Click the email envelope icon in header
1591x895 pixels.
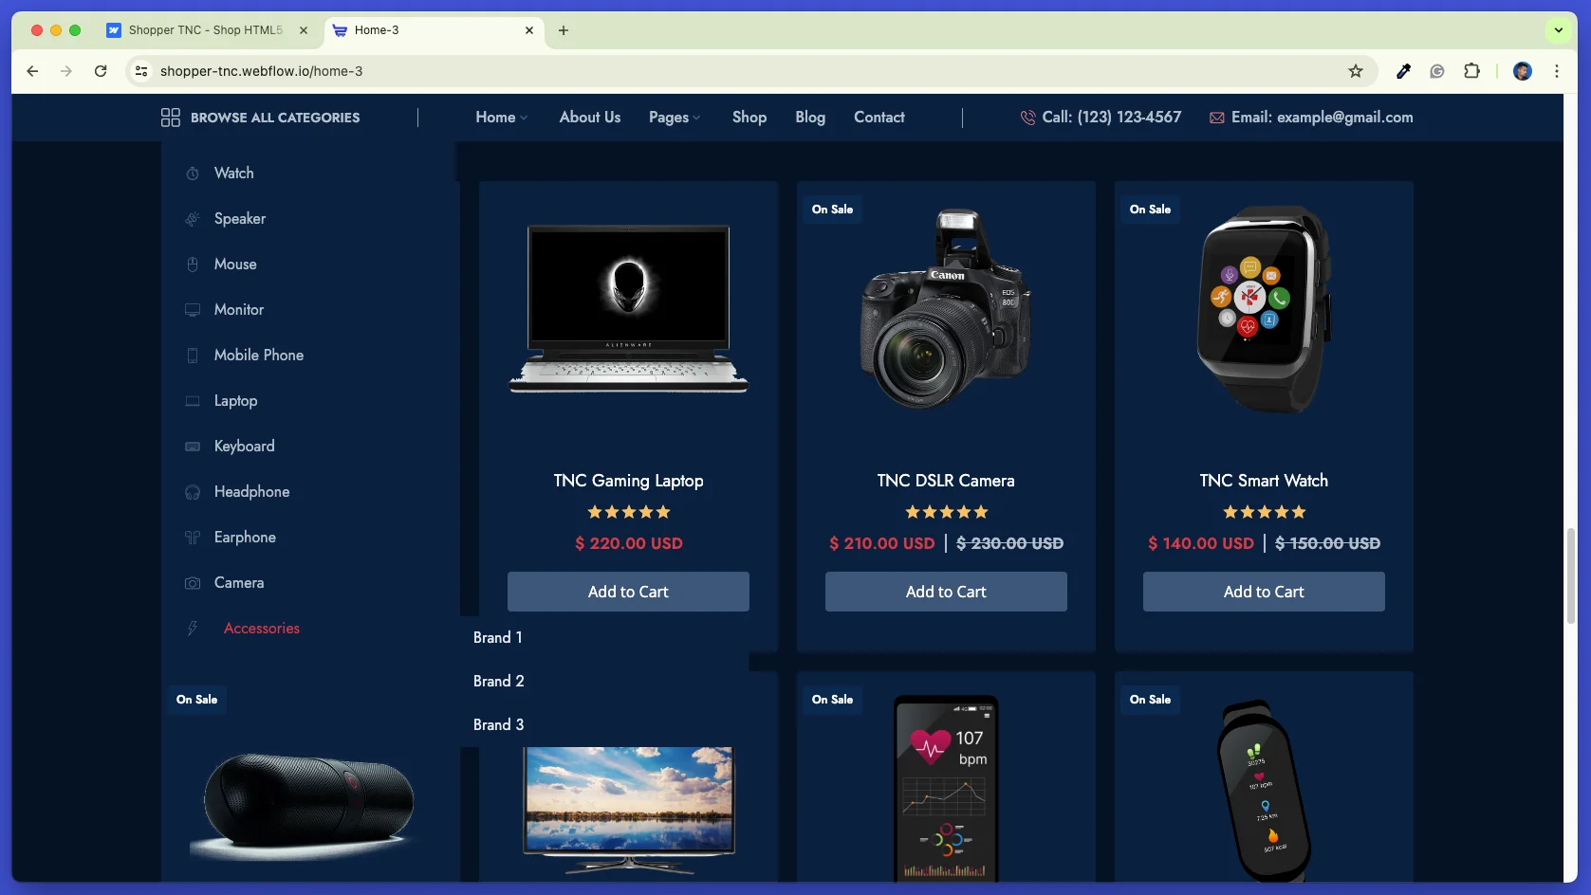click(1216, 118)
